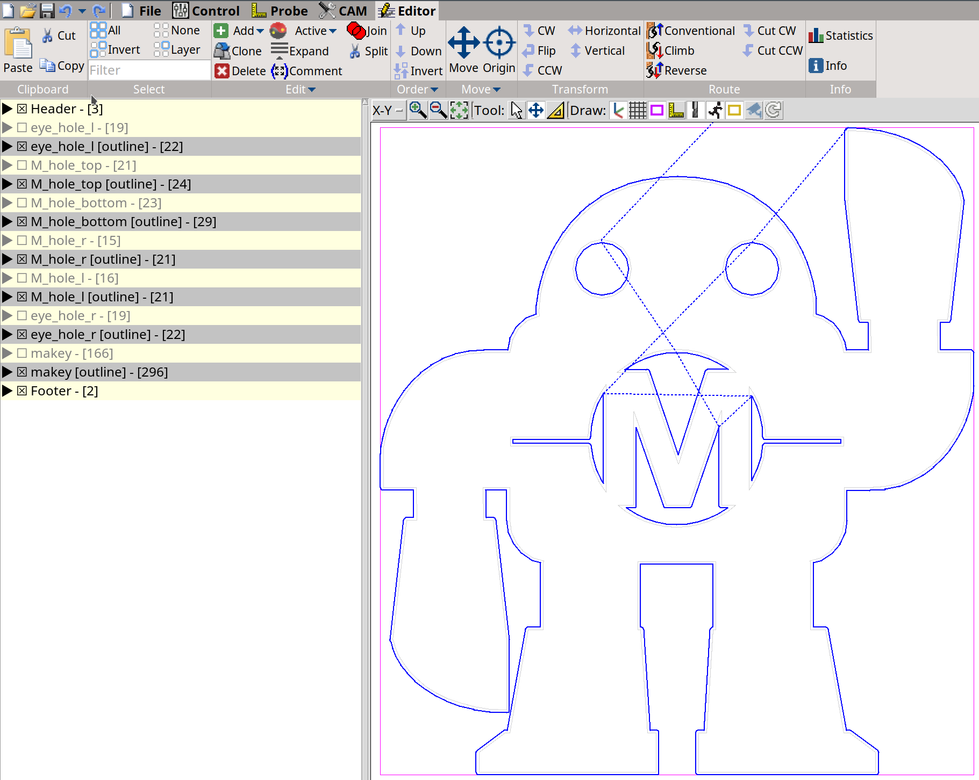The image size is (979, 780).
Task: Click Select None
Action: click(177, 30)
